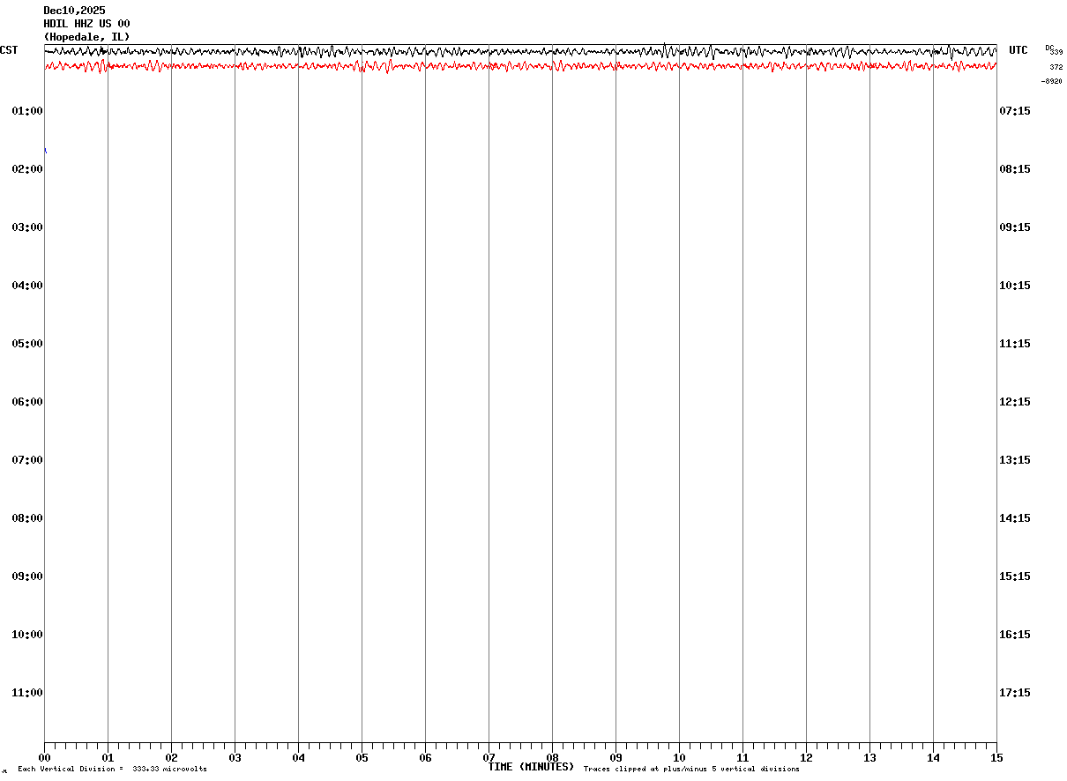Click minute axis tick label 14
This screenshot has width=1067, height=781.
(x=933, y=758)
